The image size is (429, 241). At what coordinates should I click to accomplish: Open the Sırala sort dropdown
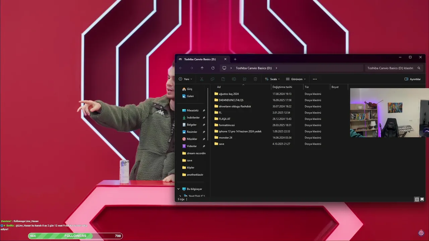[272, 79]
